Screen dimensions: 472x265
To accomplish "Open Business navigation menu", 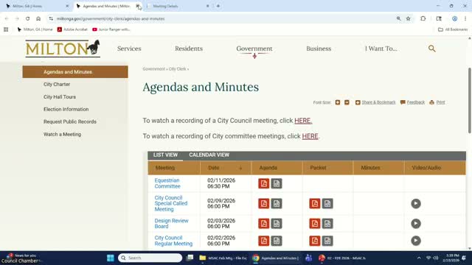I will 319,49.
